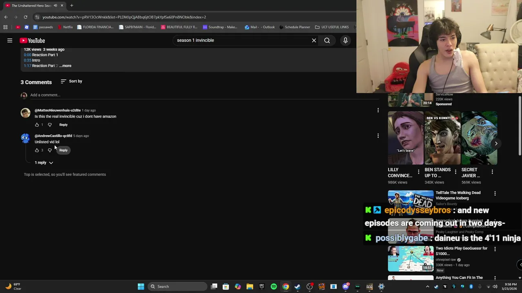Open passawds bookmark
Image resolution: width=522 pixels, height=293 pixels.
(x=43, y=27)
